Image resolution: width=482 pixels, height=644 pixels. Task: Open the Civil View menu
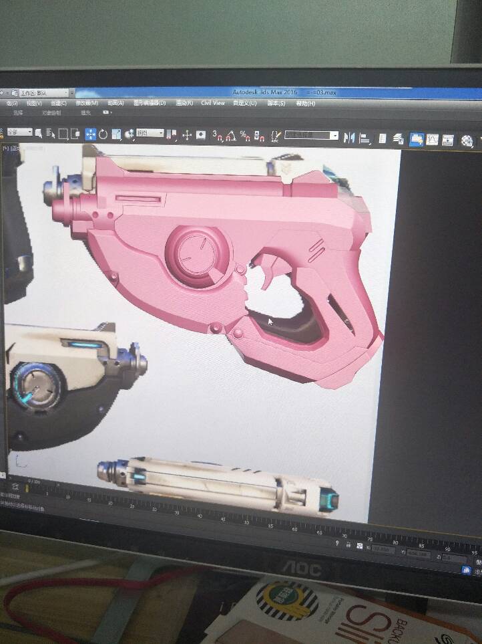[213, 103]
